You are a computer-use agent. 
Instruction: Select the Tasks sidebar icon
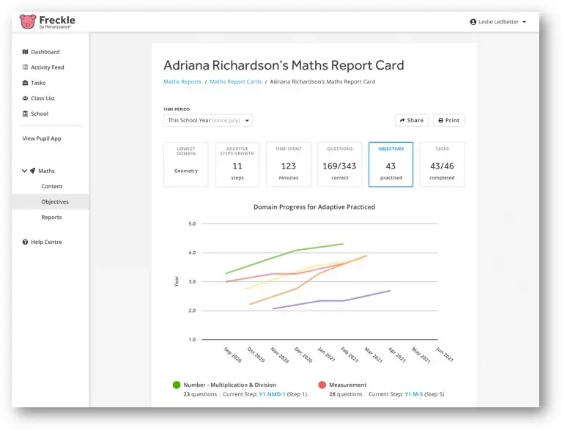(25, 83)
